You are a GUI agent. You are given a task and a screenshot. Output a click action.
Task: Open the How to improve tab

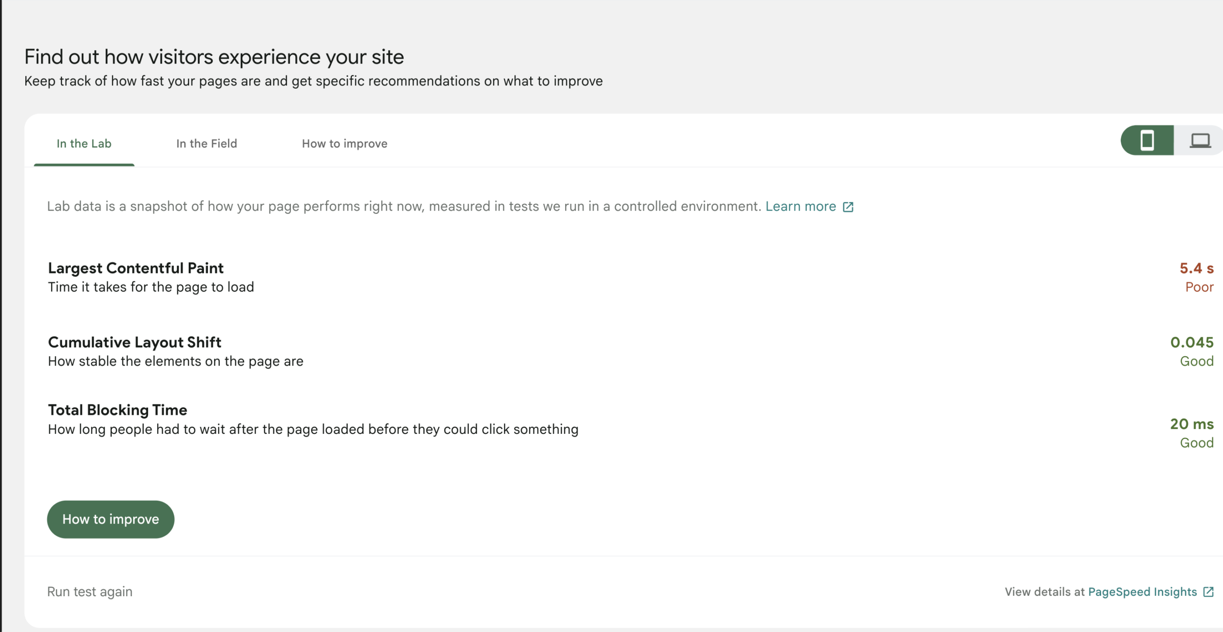344,143
